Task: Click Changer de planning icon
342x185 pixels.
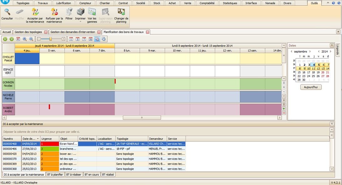Action: (121, 12)
